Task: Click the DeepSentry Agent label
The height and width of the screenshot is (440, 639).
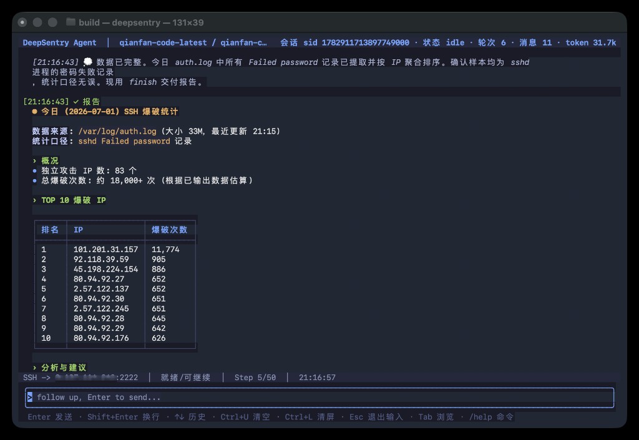Action: point(59,42)
